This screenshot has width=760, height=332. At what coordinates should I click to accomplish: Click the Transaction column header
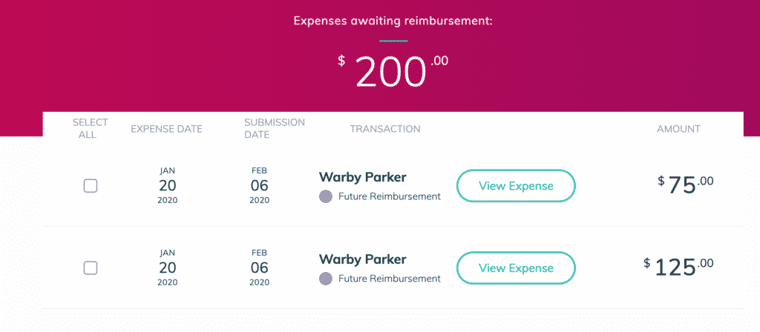coord(385,129)
